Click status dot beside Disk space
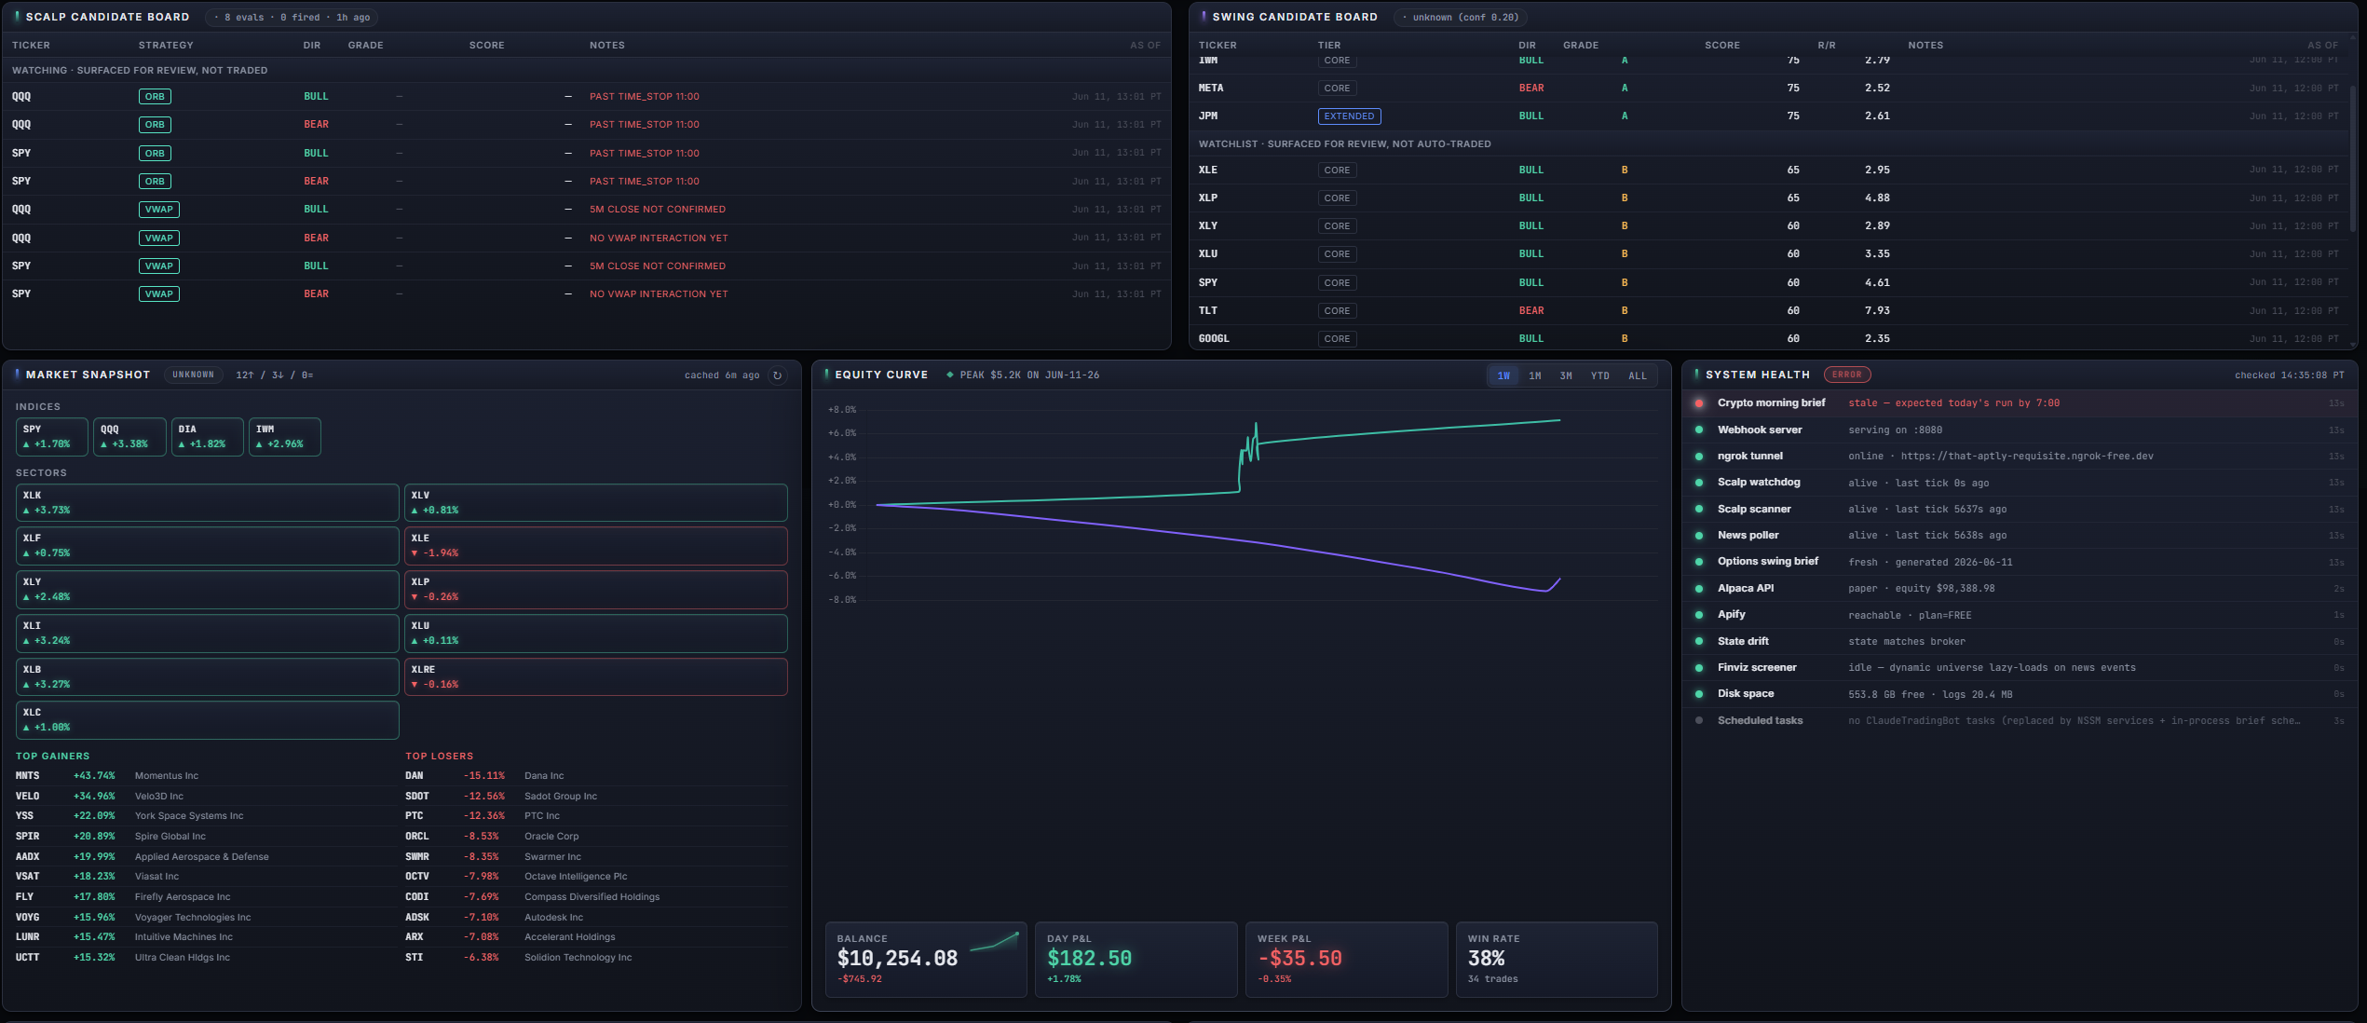This screenshot has width=2367, height=1023. [x=1699, y=694]
